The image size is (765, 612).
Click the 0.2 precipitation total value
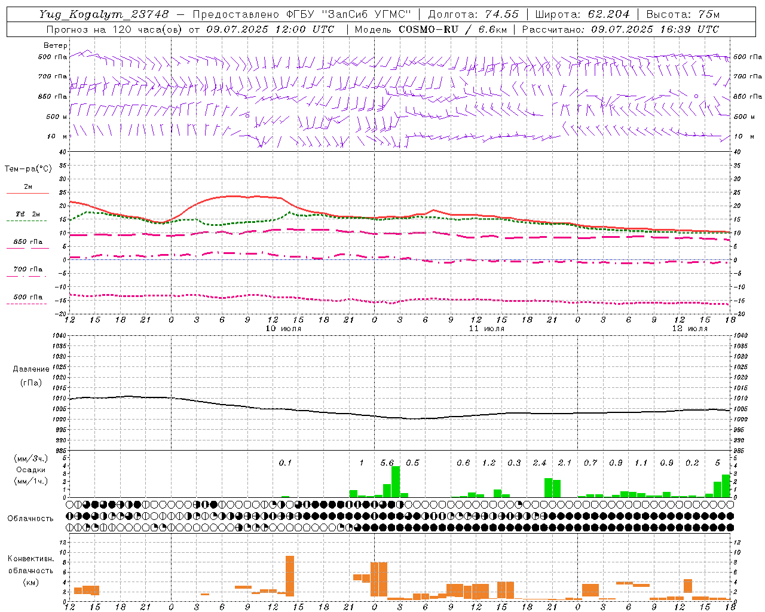click(692, 463)
